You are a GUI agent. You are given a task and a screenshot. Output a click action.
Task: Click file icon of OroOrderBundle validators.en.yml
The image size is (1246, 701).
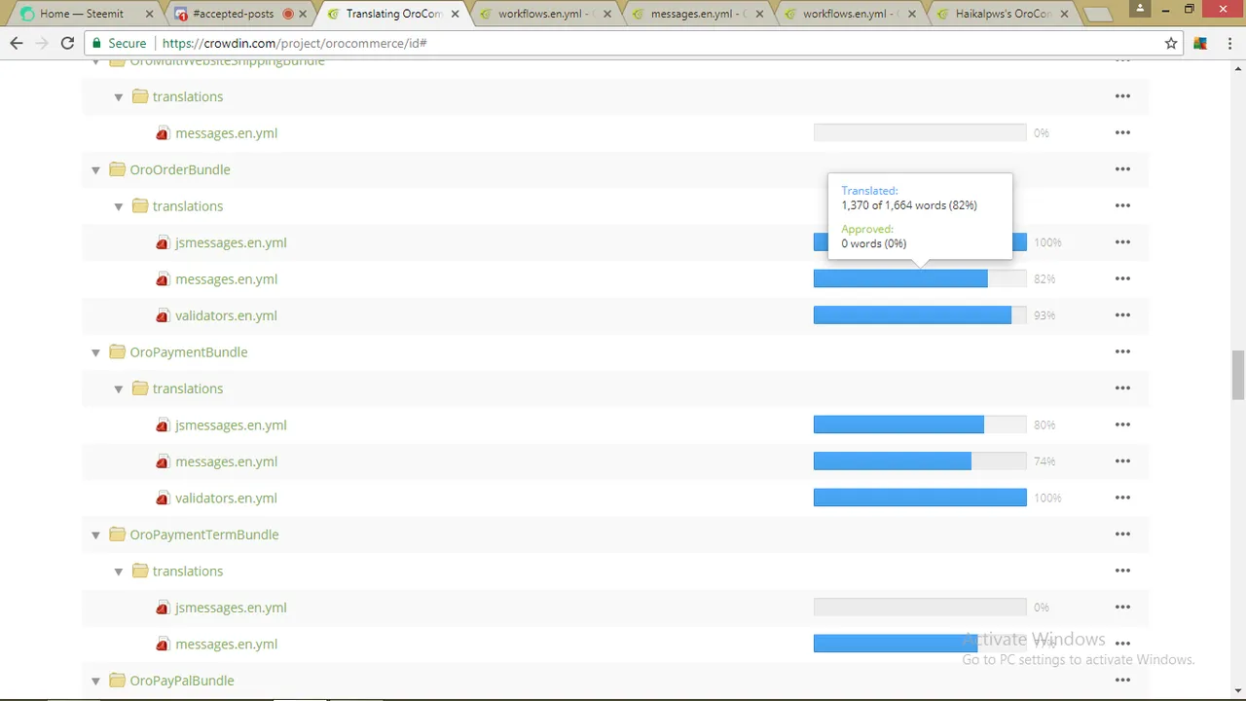pos(163,315)
